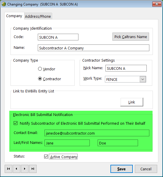Click the Pick Caltrans Name button

(131, 37)
